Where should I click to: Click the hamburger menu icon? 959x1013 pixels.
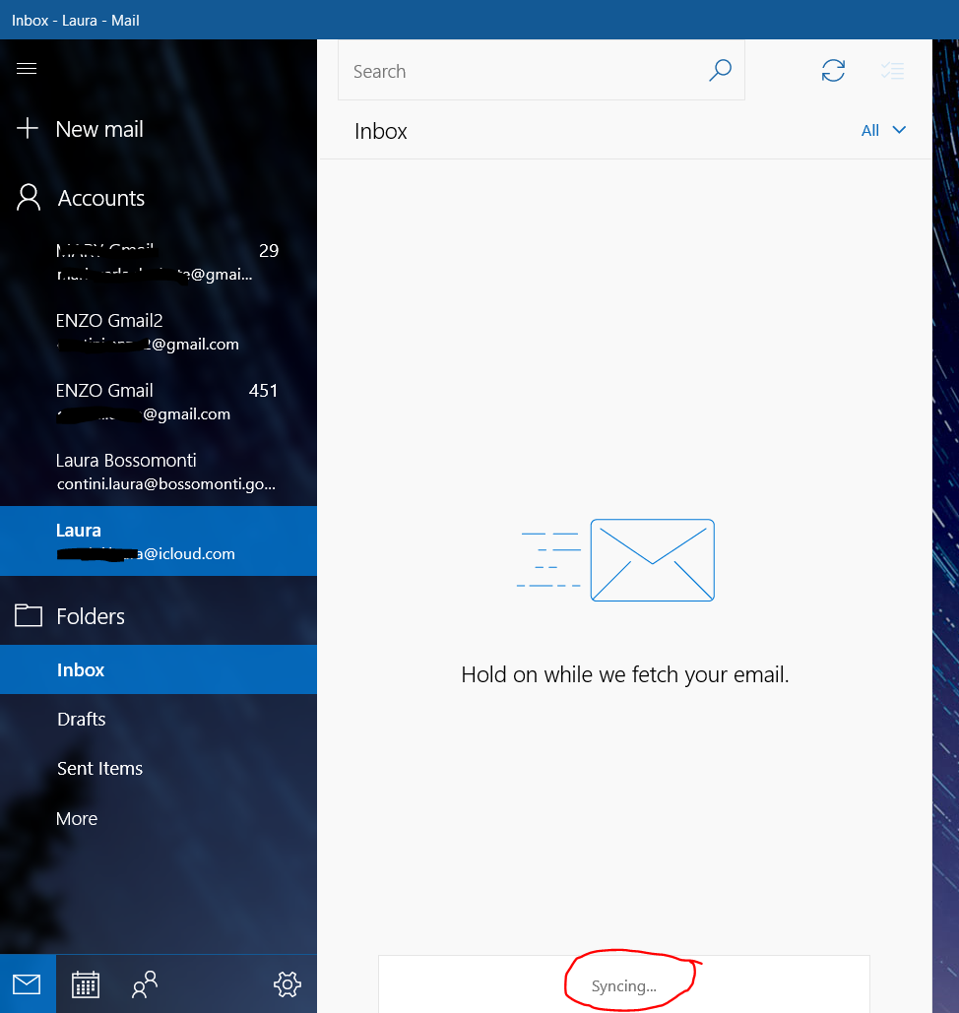27,68
